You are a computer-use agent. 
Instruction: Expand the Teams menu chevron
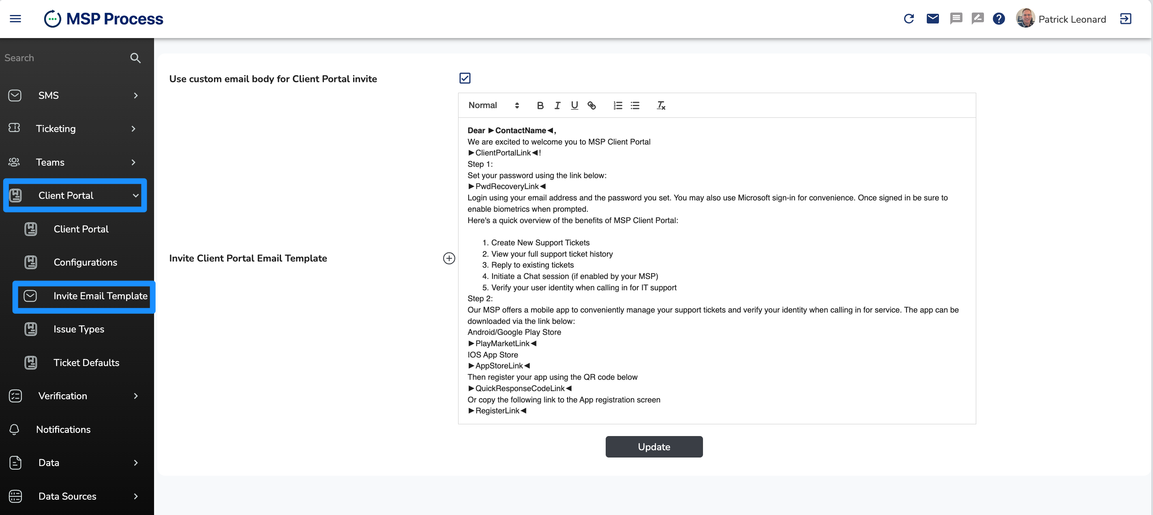click(x=133, y=162)
